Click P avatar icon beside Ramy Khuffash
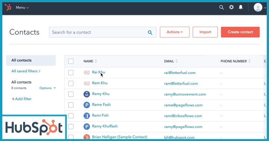Viewport: 269px width, 141px height. [x=87, y=126]
